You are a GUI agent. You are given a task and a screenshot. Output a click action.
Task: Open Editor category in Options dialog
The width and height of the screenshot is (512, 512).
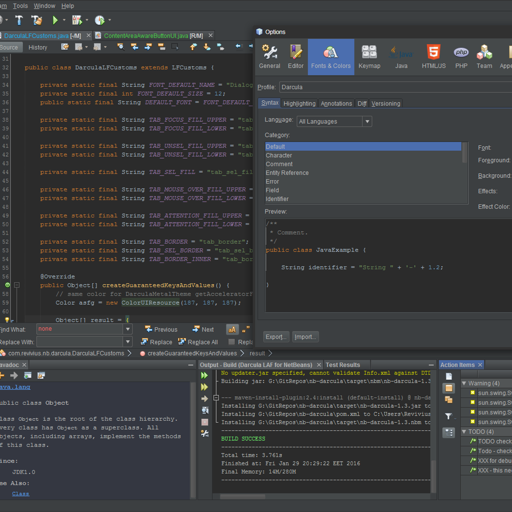(x=296, y=57)
